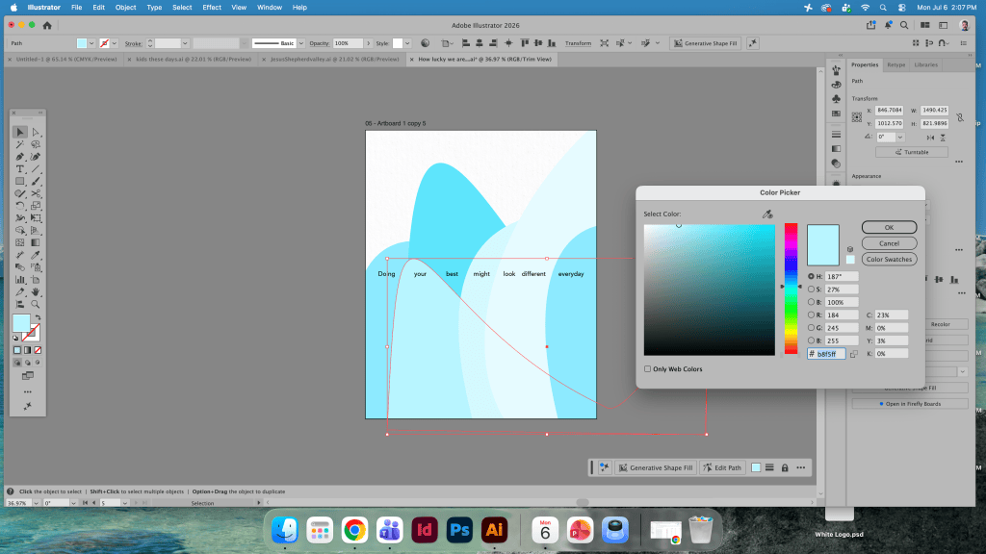Open the Opacity dropdown arrow
Viewport: 986px width, 554px height.
(x=369, y=43)
